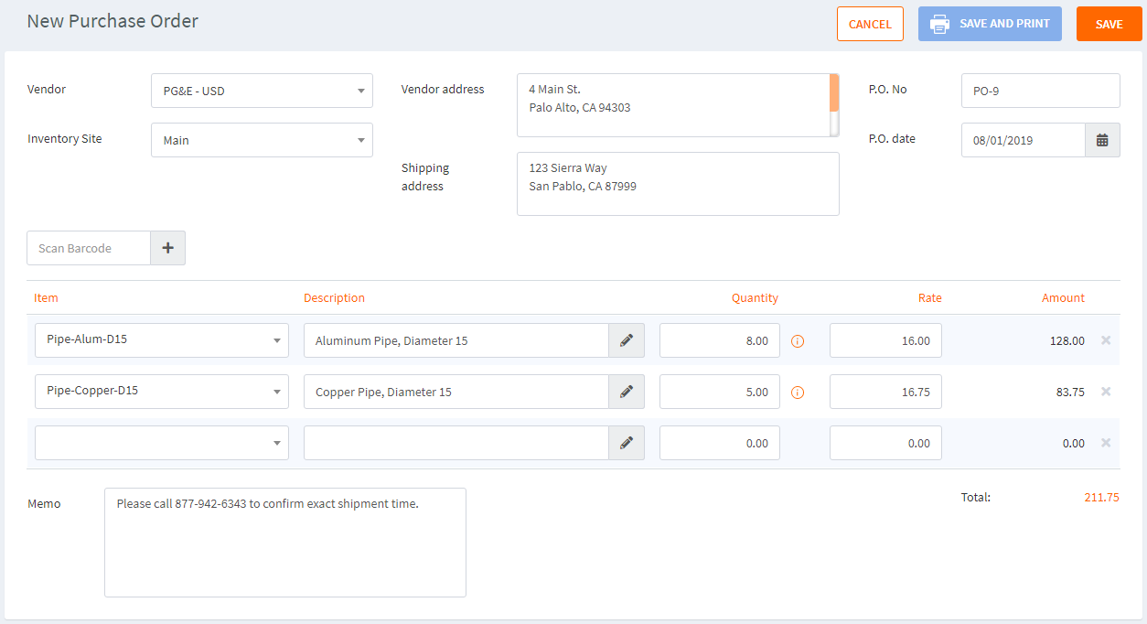Screen dimensions: 1147x624
Task: Delete the Pipe-Copper-D15 row
Action: 1106,392
